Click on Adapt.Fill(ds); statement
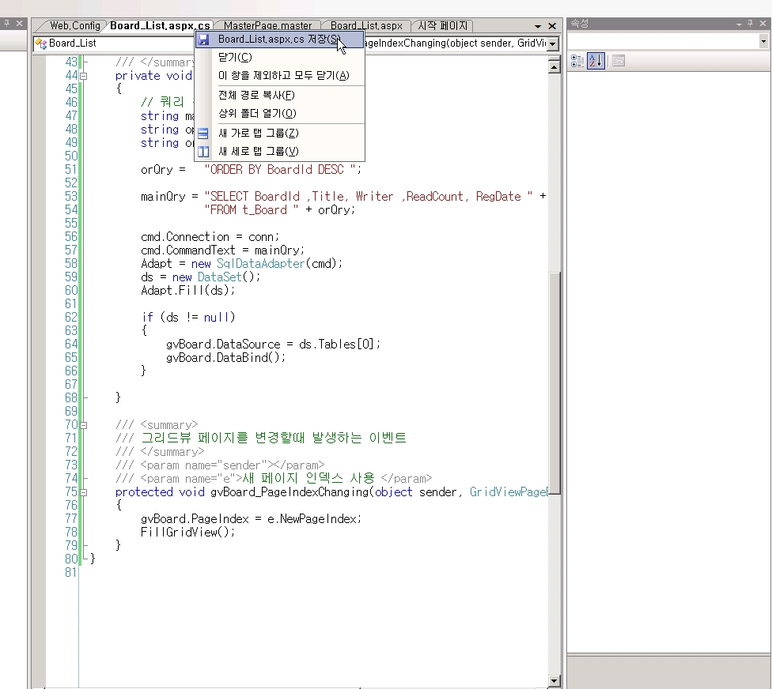This screenshot has width=772, height=689. (x=188, y=291)
